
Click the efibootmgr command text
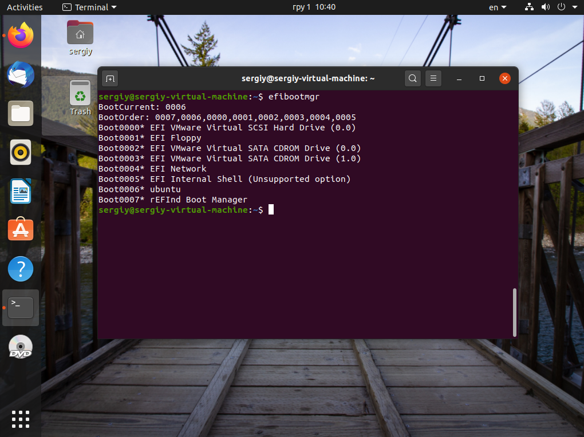294,97
